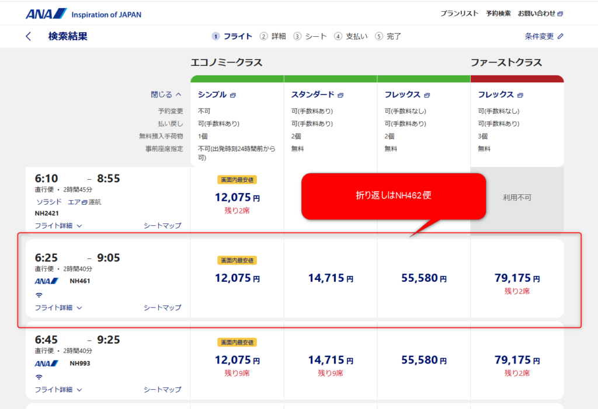The image size is (598, 409).
Task: Select 55,580円 flex fare for NH461
Action: point(424,279)
